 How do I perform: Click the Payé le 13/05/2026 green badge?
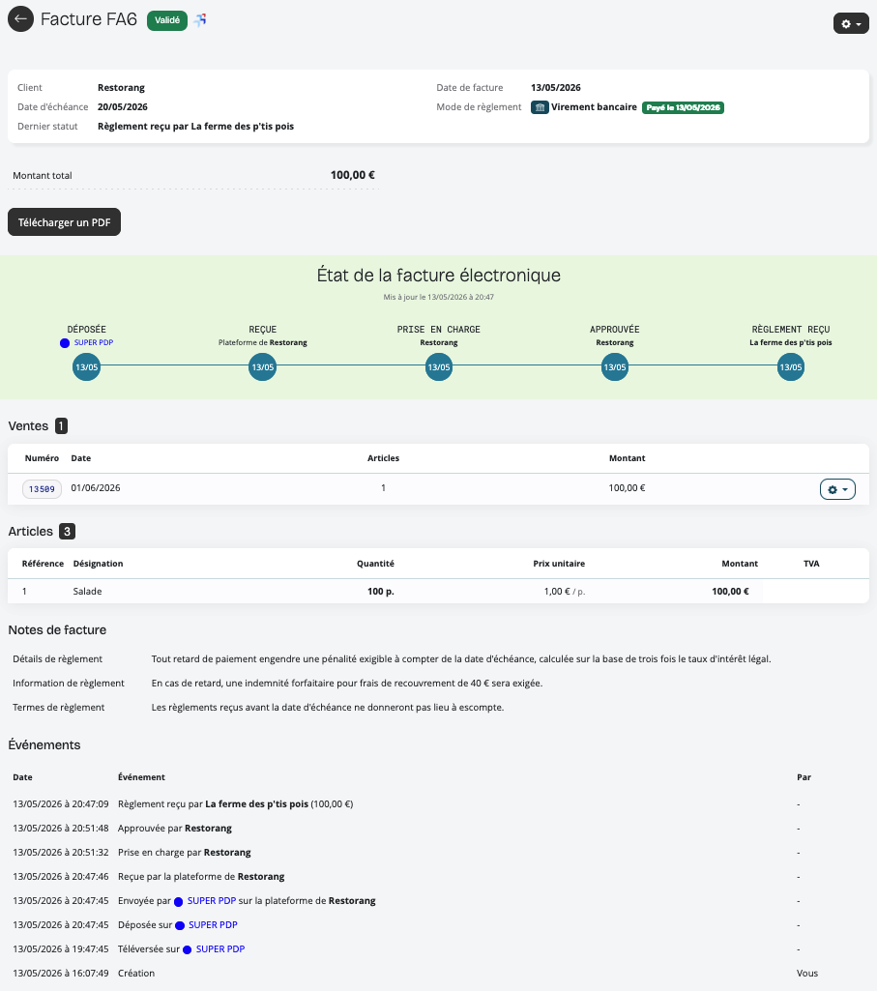point(683,107)
